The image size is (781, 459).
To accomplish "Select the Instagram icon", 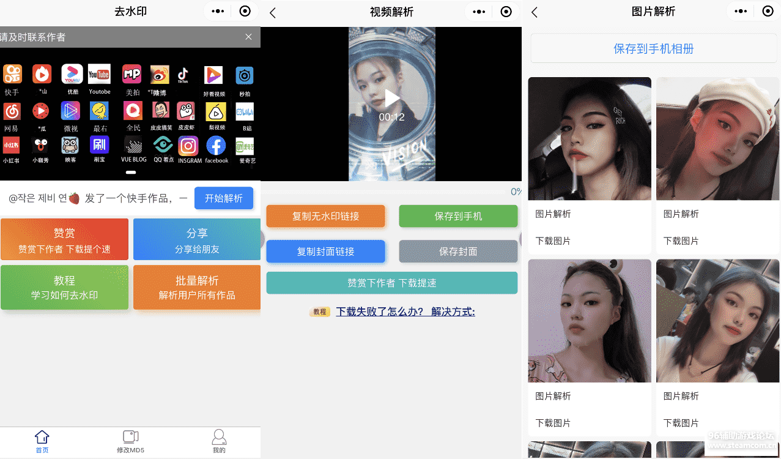I will click(188, 146).
